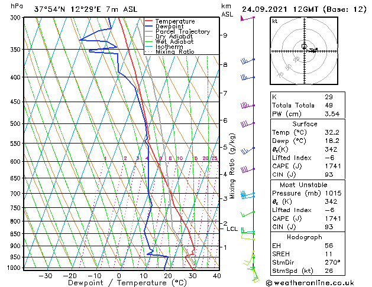This screenshot has height=287, width=372.
Task: Click the Surface Temp value 32.2
Action: pyautogui.click(x=332, y=132)
